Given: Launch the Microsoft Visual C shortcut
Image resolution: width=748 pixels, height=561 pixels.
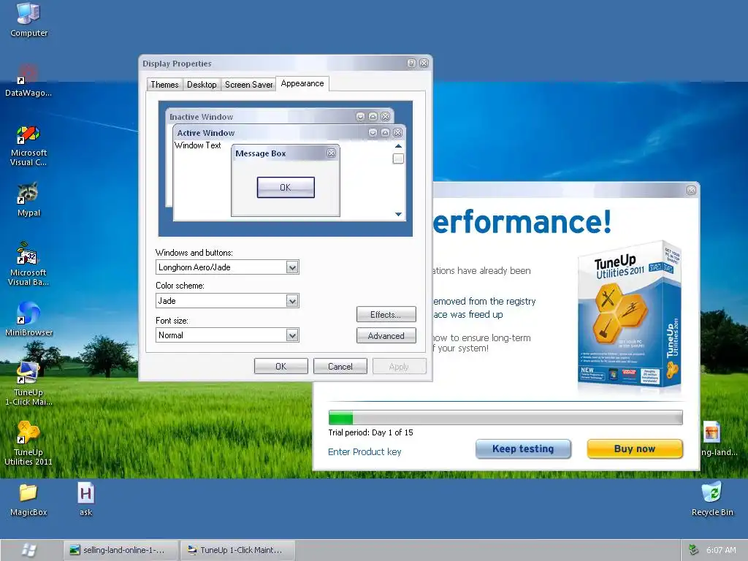Looking at the screenshot, I should [28, 145].
